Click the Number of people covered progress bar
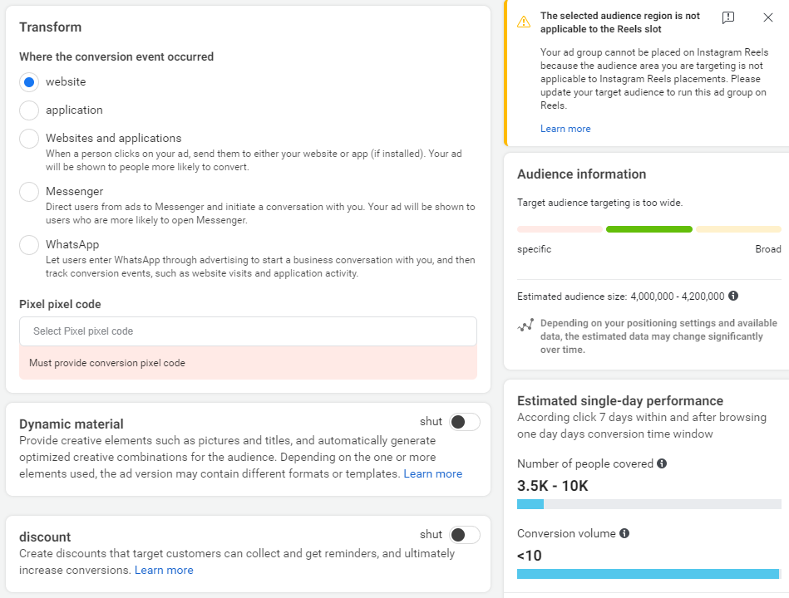This screenshot has height=598, width=789. (648, 504)
